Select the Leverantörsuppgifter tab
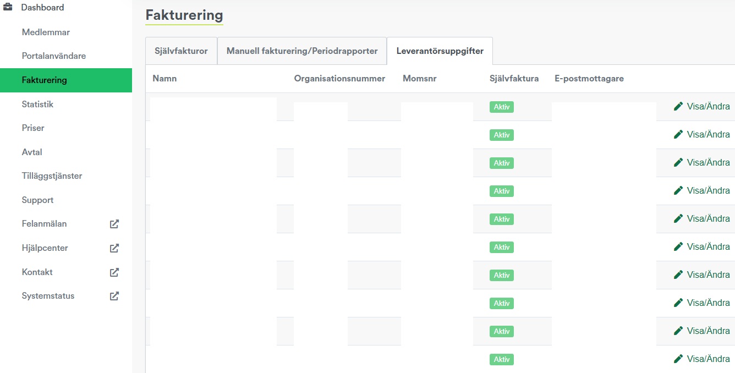The width and height of the screenshot is (735, 373). coord(440,51)
